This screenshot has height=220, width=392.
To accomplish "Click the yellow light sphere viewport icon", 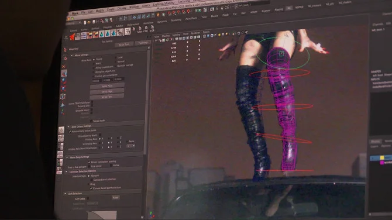I will pyautogui.click(x=219, y=35).
